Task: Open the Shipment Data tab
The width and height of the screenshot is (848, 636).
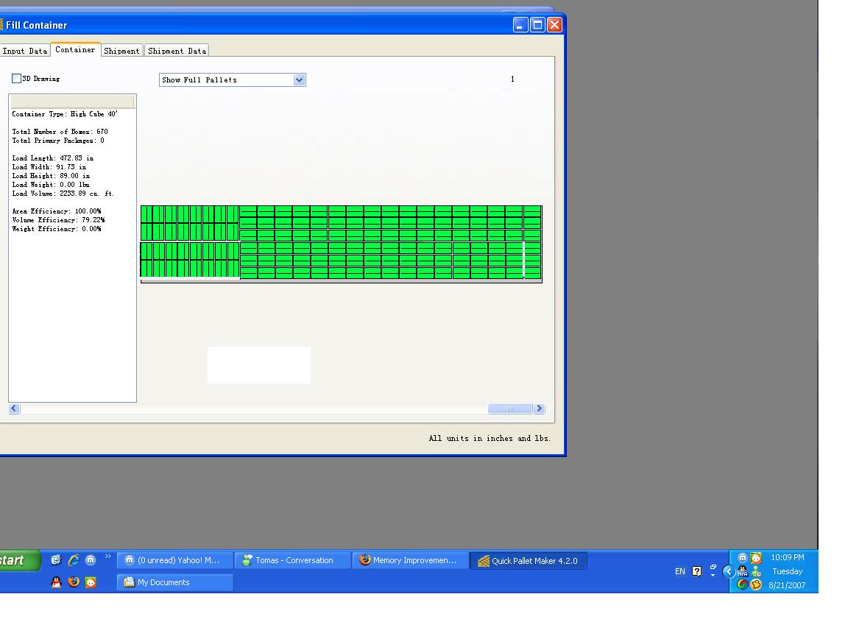Action: tap(177, 51)
